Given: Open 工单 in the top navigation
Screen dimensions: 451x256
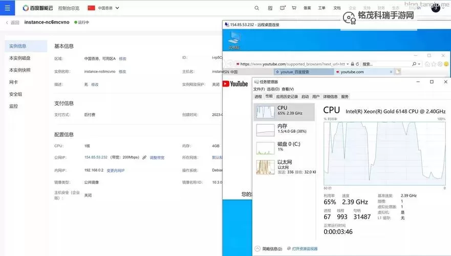Looking at the screenshot, I should coord(321,8).
